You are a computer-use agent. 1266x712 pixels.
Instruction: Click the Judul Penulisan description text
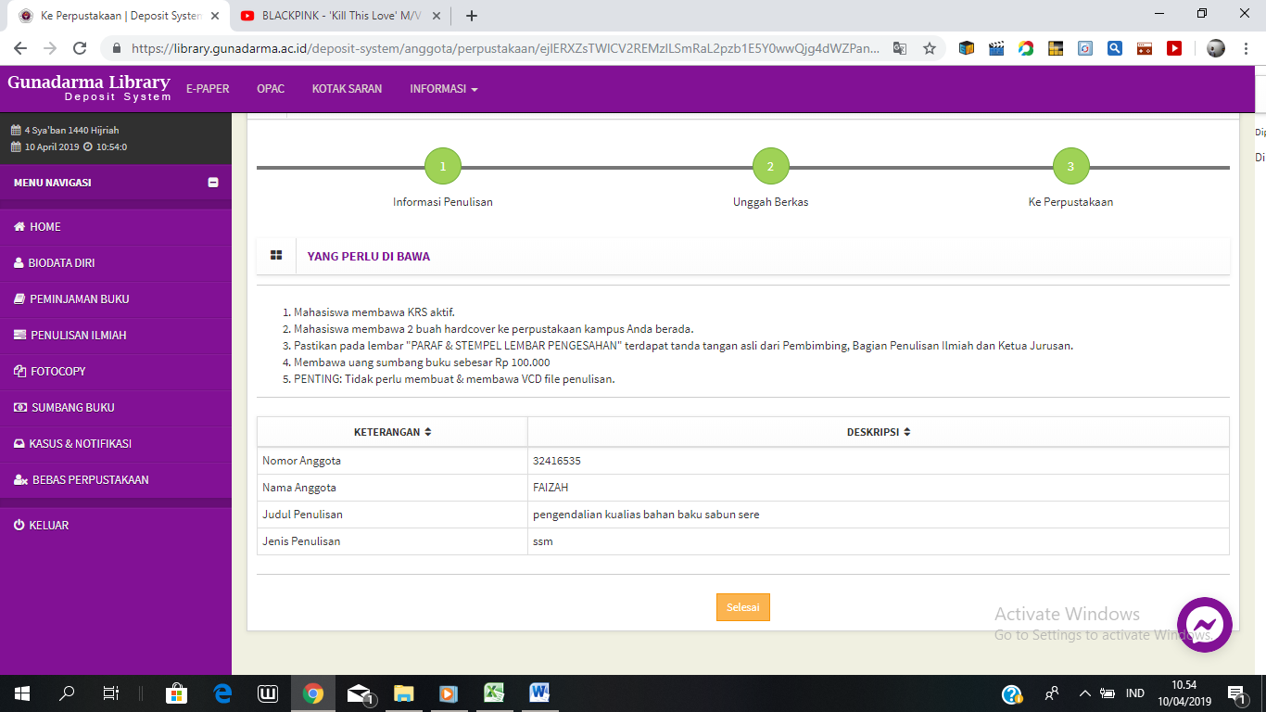[646, 515]
